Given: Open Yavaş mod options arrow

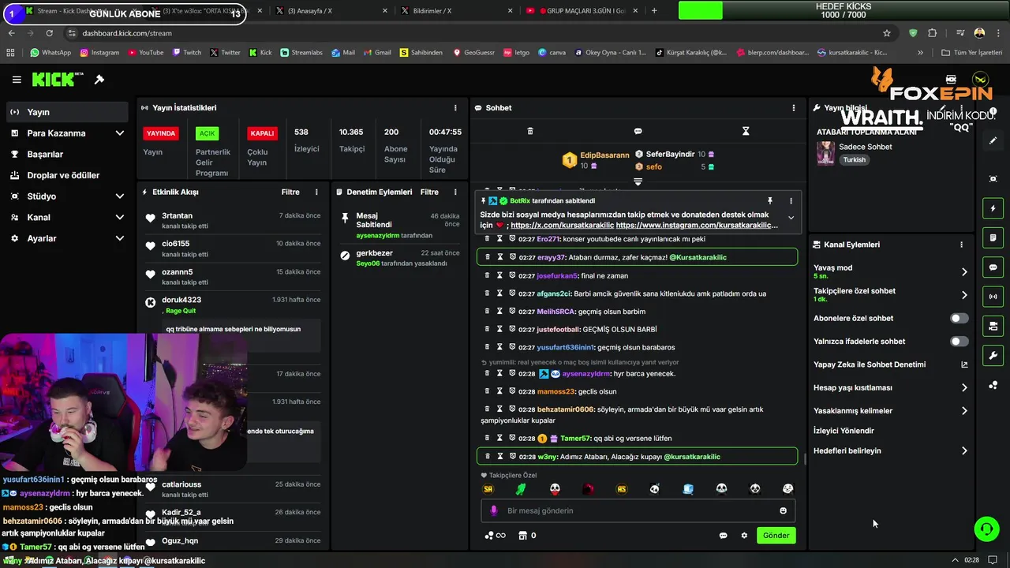Looking at the screenshot, I should (x=963, y=272).
